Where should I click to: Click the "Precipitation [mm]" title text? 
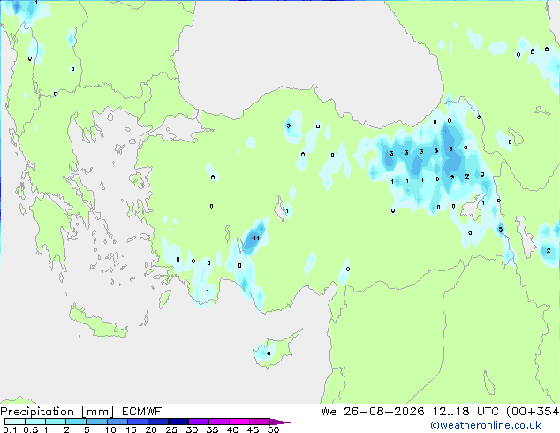point(57,412)
